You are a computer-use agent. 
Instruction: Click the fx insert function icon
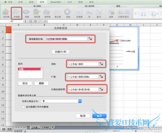point(45,21)
